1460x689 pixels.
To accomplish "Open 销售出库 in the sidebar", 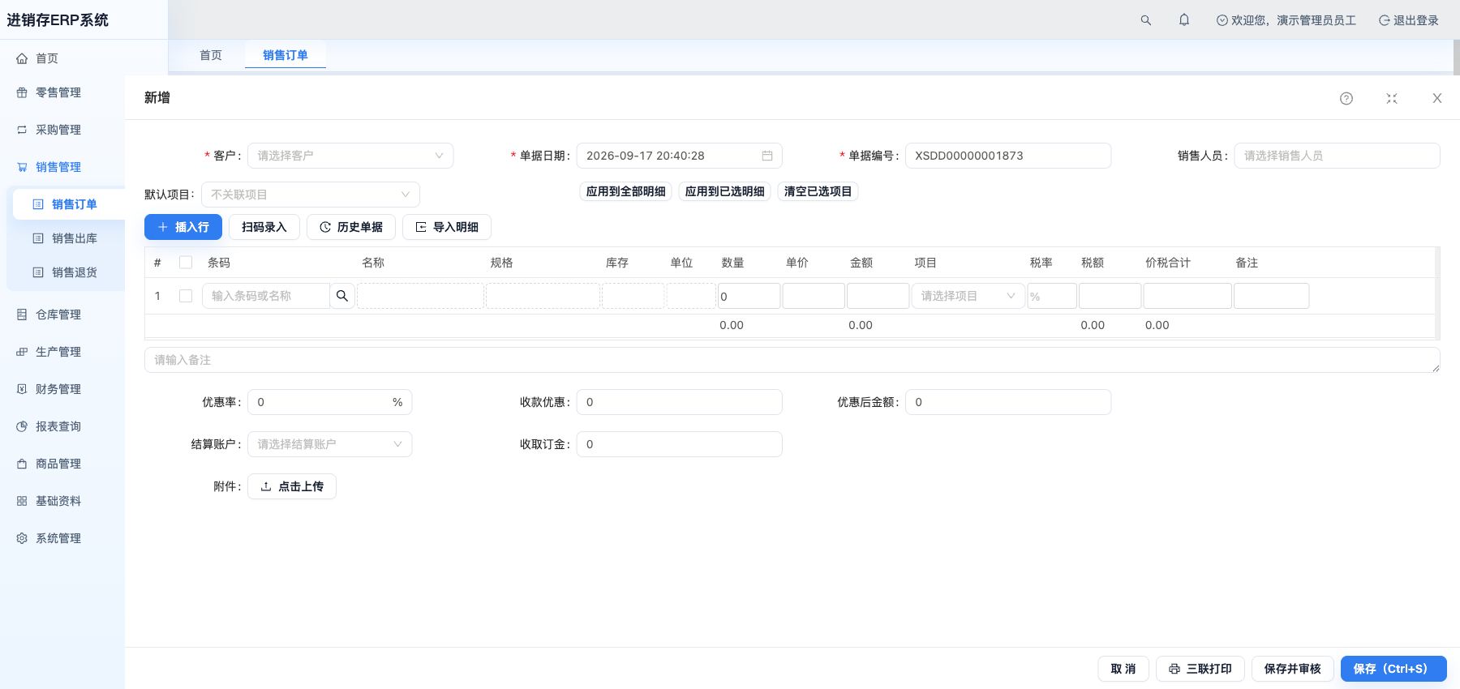I will tap(75, 238).
